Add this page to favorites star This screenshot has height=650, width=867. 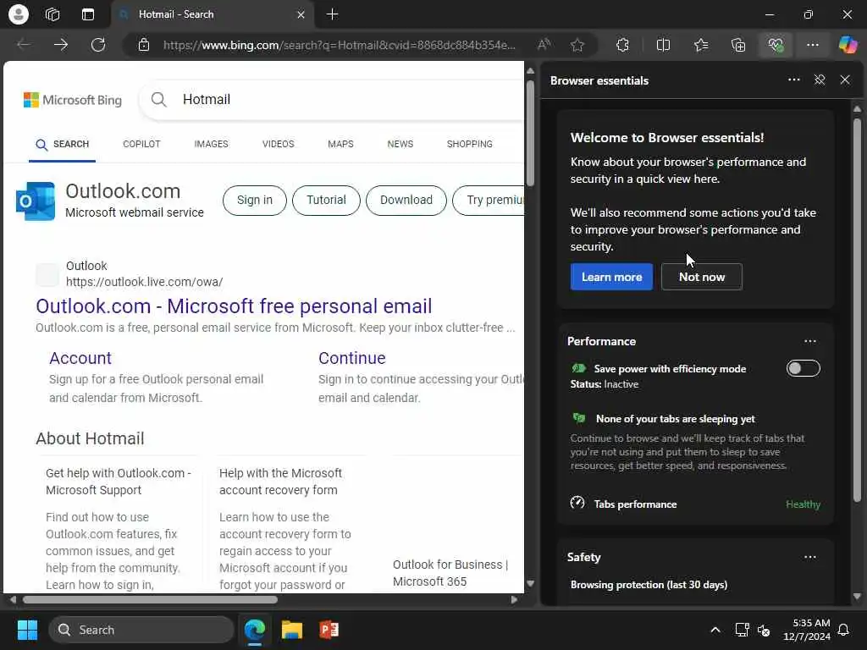[577, 45]
